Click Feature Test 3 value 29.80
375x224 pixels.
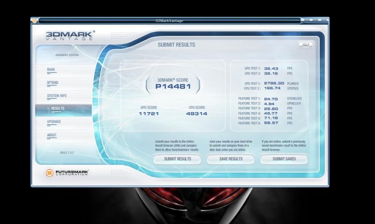pyautogui.click(x=271, y=108)
